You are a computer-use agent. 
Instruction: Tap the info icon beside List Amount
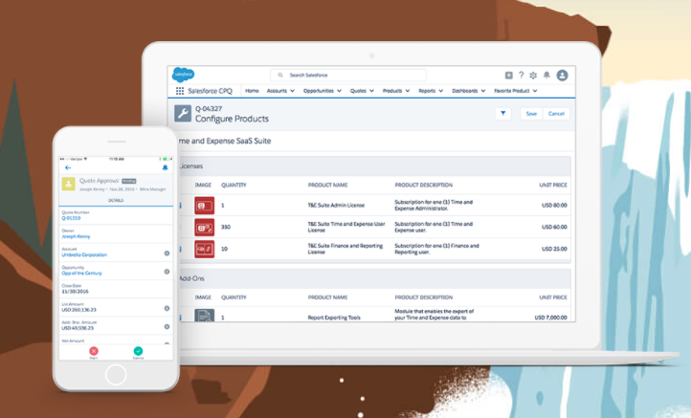pos(167,308)
